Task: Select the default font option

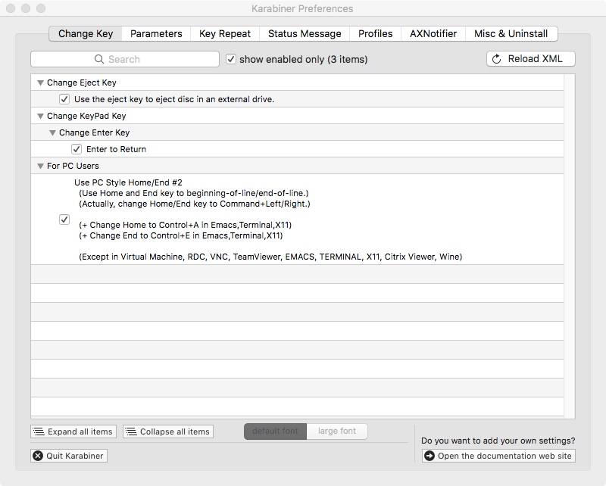Action: click(x=275, y=431)
